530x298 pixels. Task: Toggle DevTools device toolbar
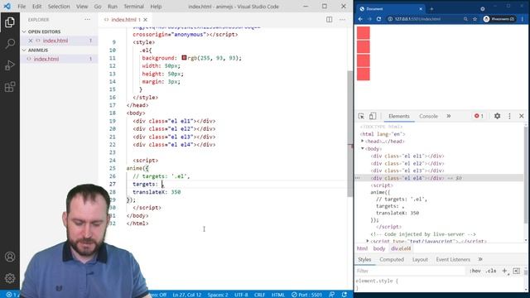373,116
